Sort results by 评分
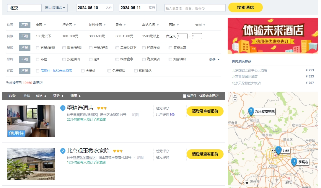This screenshot has width=321, height=188. [x=58, y=96]
